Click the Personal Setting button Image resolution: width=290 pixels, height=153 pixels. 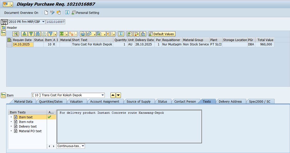click(85, 13)
